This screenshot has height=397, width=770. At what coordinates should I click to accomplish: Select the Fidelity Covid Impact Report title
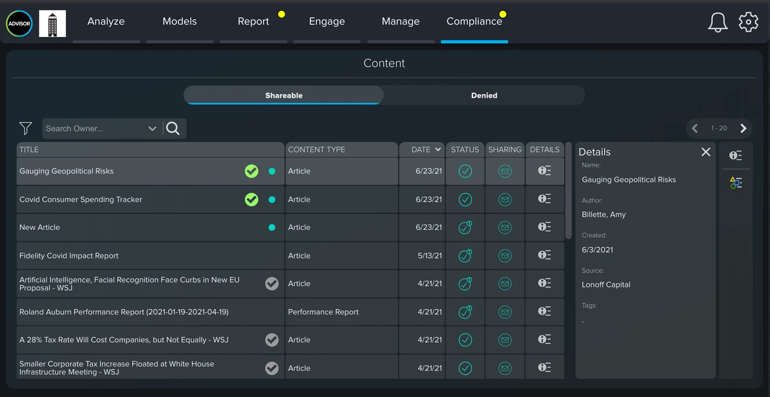(69, 256)
